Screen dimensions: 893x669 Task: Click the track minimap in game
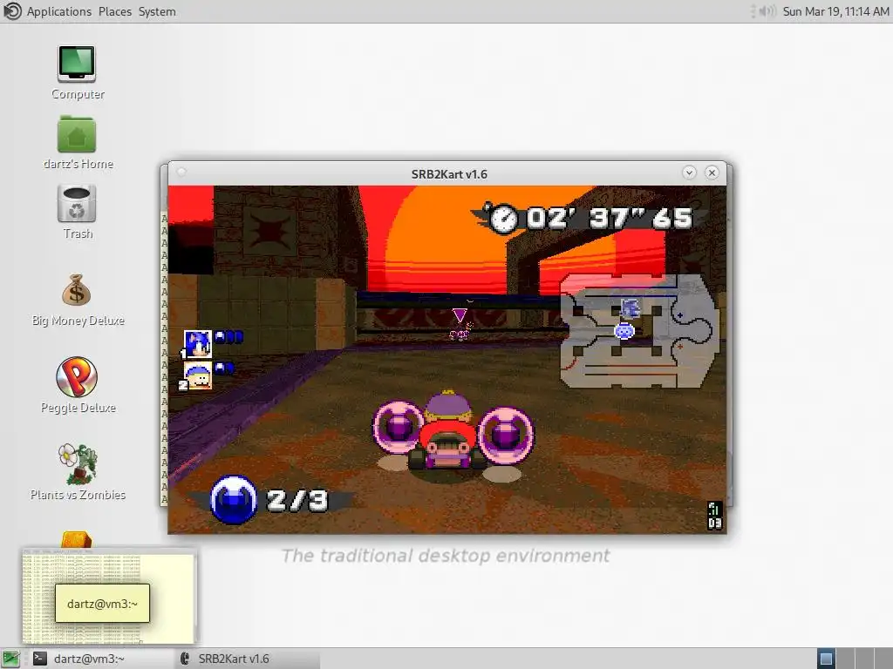pyautogui.click(x=639, y=331)
